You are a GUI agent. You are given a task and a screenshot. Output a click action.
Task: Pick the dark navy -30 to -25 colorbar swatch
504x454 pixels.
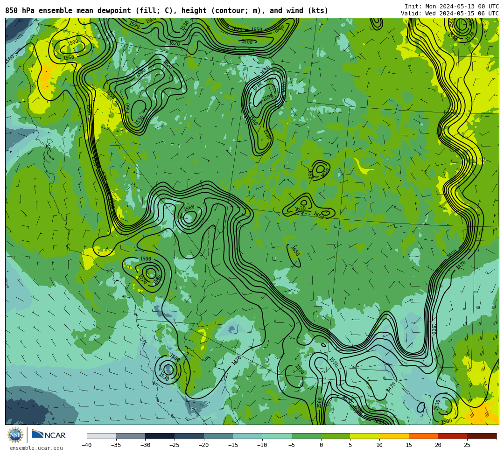160,436
